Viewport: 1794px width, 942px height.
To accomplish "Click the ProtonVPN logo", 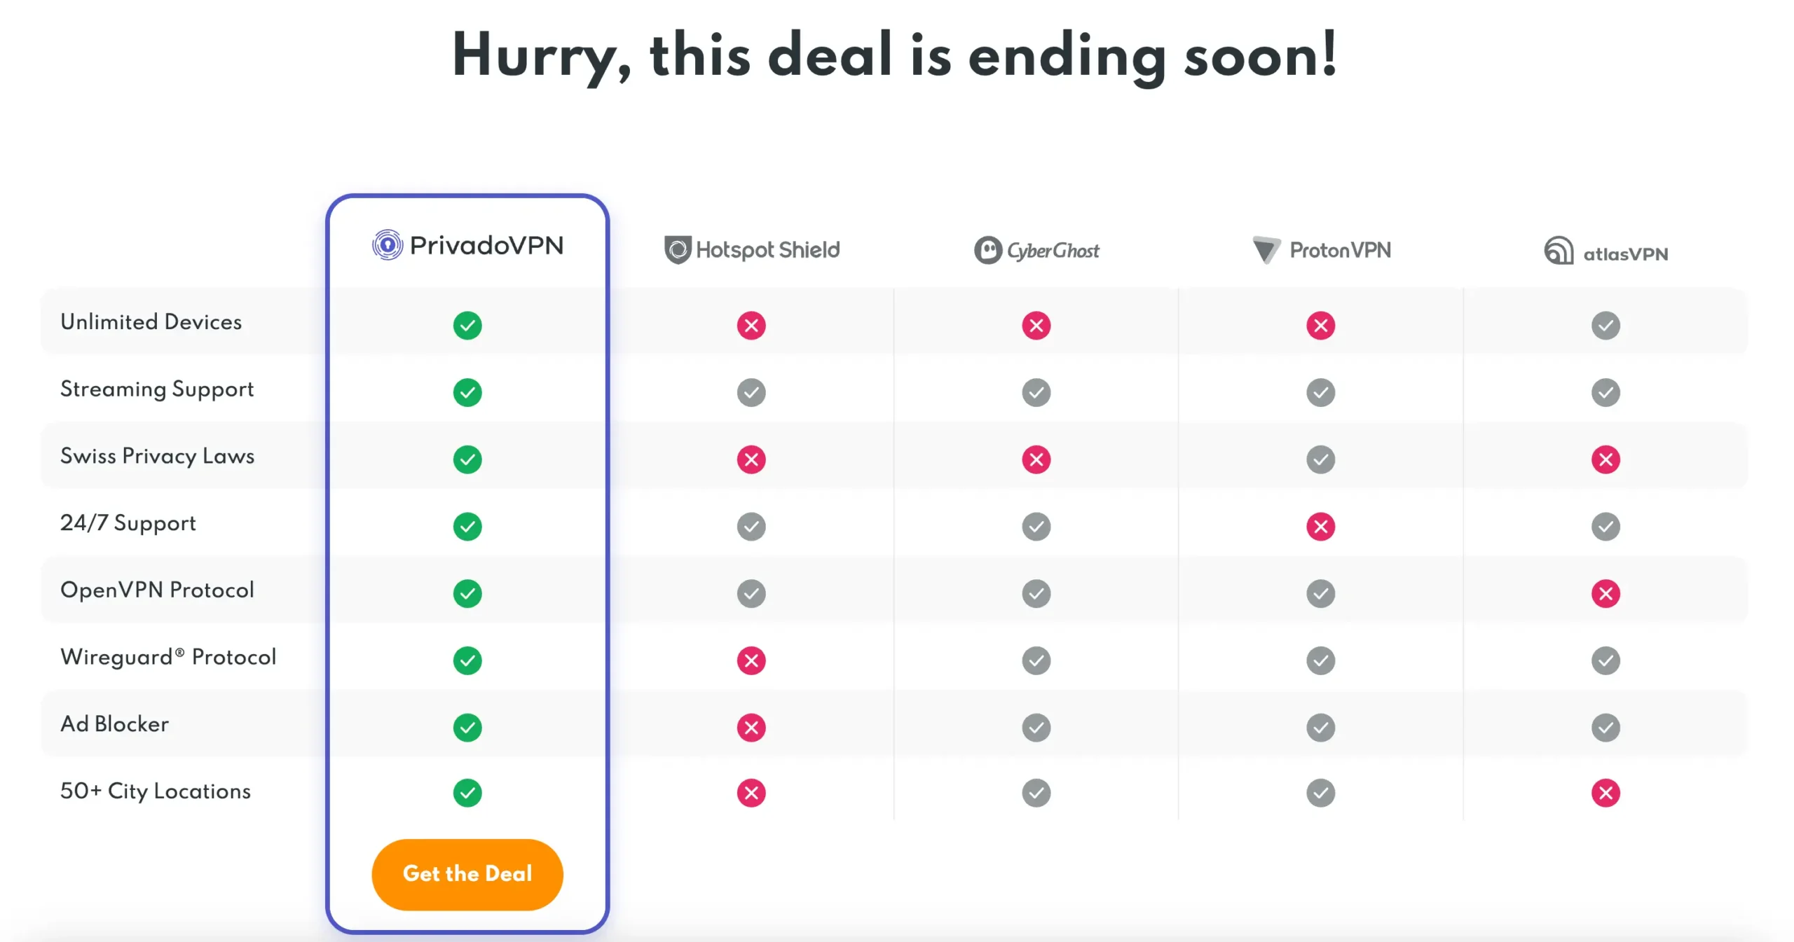I will [x=1321, y=250].
